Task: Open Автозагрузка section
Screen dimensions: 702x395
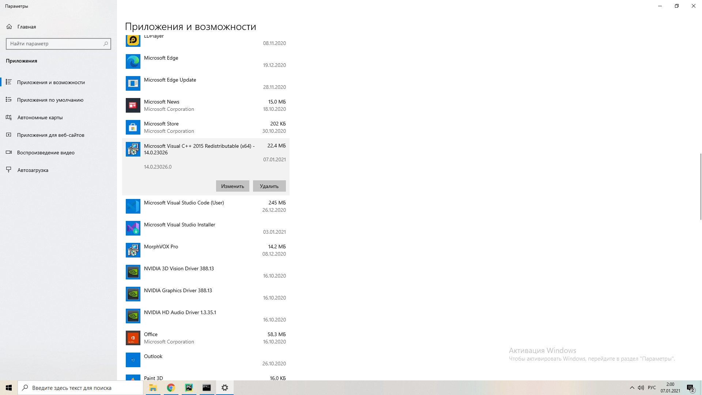Action: (58, 170)
